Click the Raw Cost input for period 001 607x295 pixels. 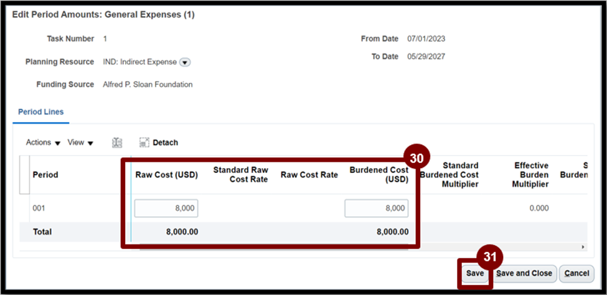(166, 208)
